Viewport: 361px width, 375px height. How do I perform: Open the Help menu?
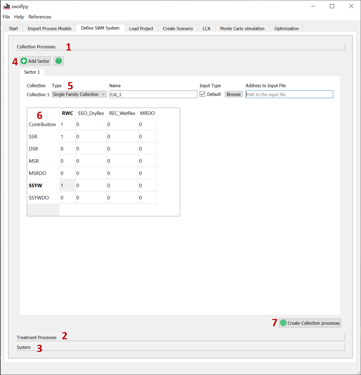[x=19, y=17]
